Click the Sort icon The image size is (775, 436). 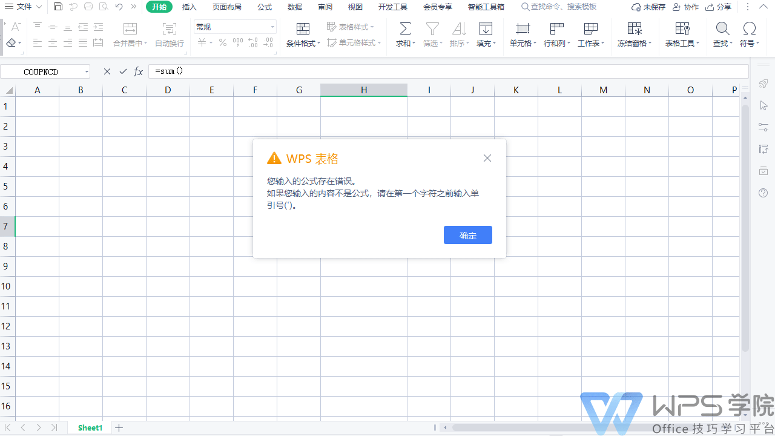tap(459, 28)
